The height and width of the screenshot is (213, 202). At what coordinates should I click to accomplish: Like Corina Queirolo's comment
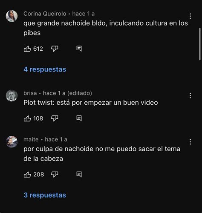click(27, 49)
